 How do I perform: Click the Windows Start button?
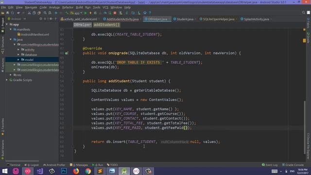(4, 171)
